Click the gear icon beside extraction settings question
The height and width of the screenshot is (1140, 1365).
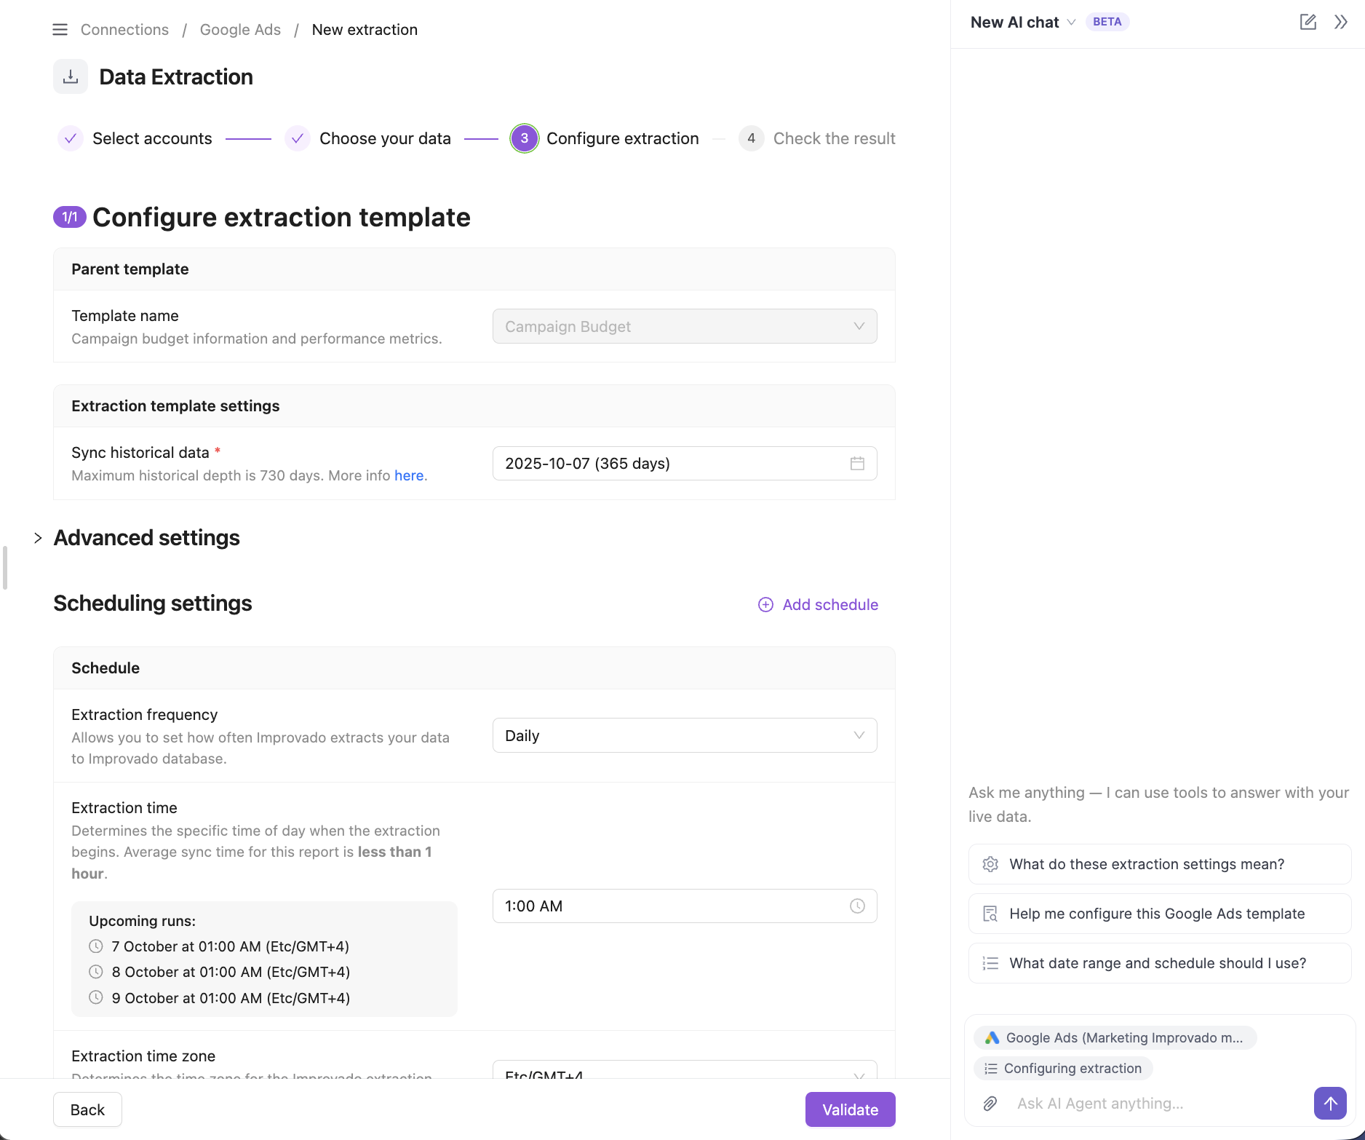coord(990,864)
